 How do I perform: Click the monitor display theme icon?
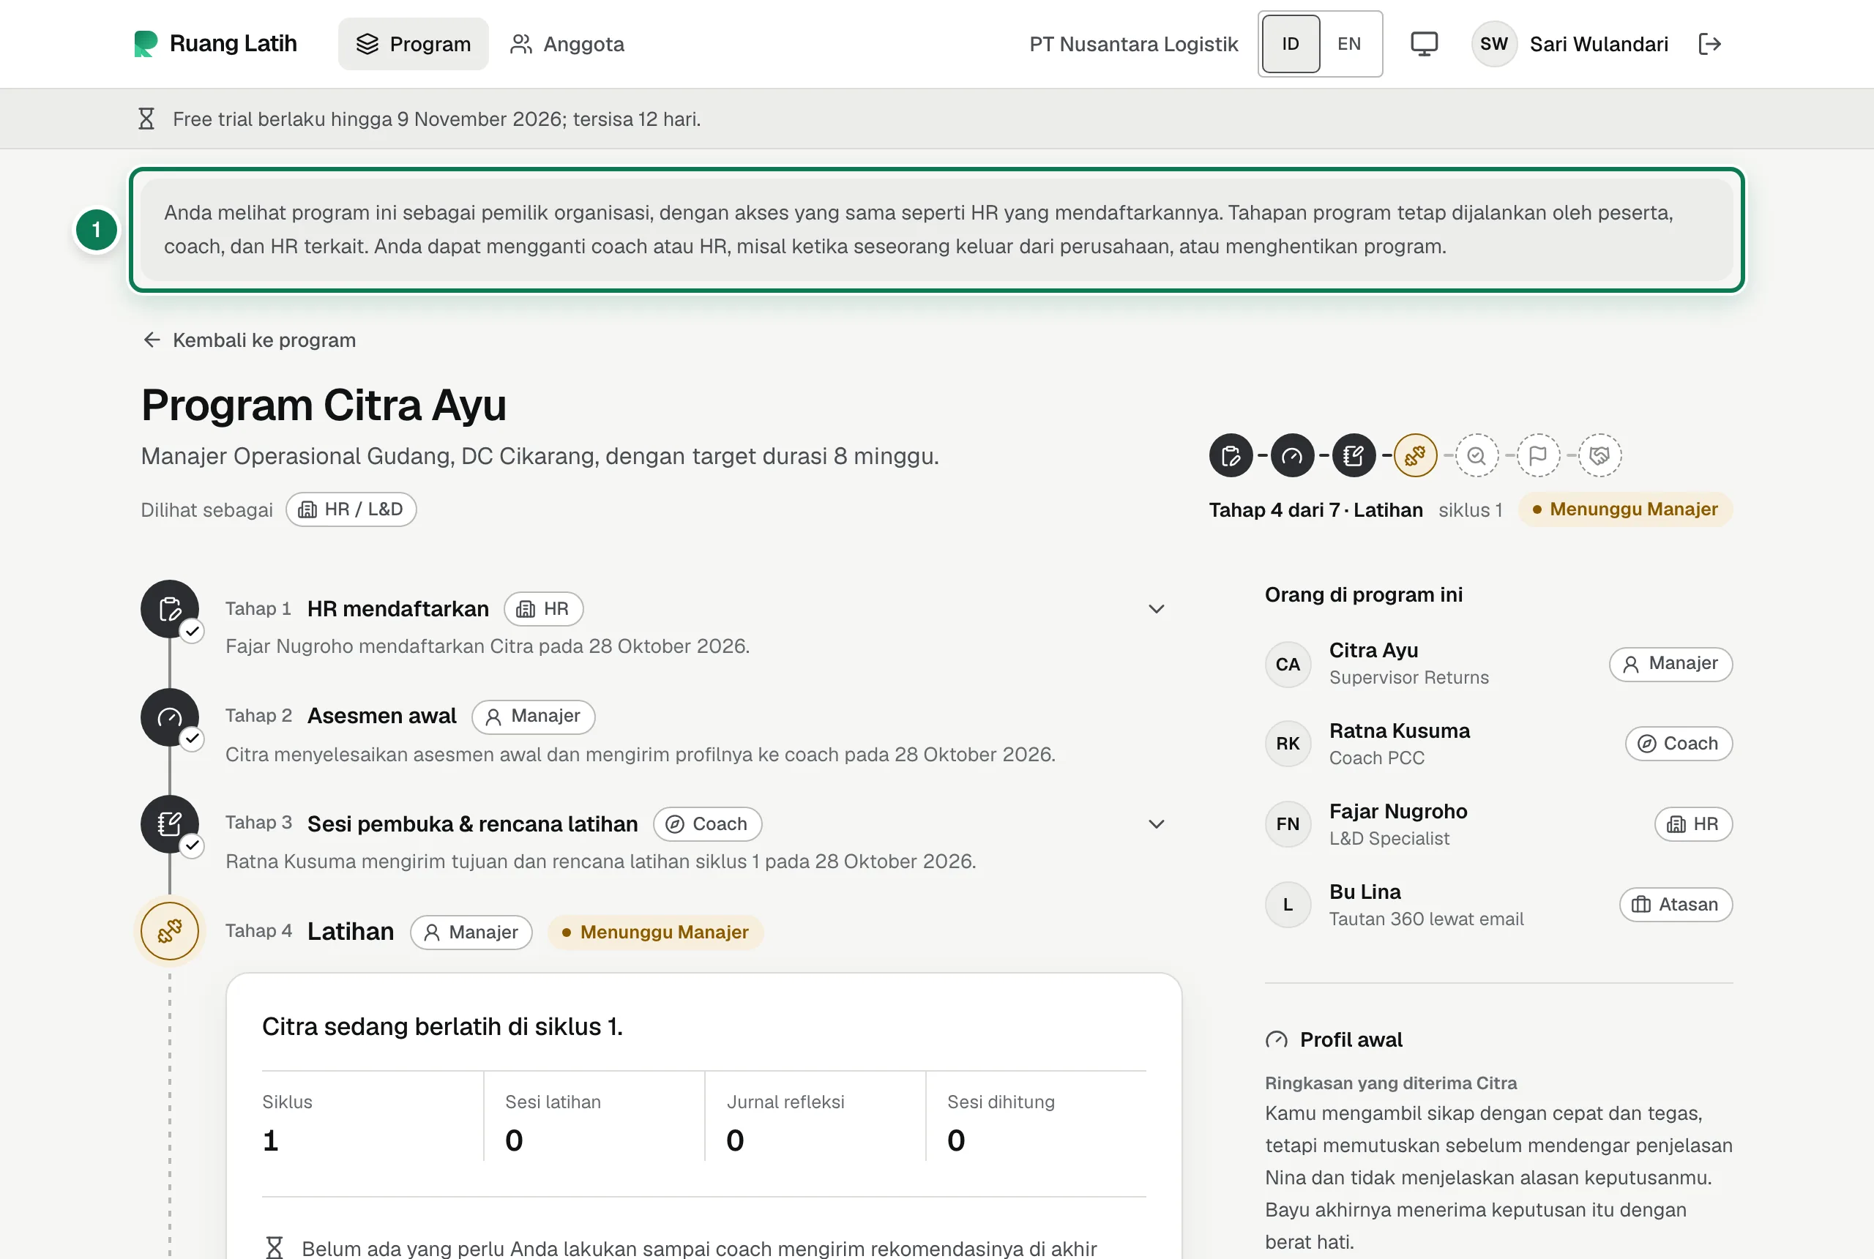[x=1424, y=44]
